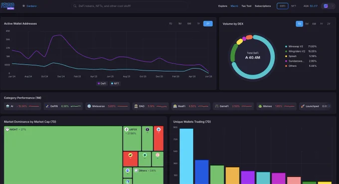The width and height of the screenshot is (339, 184).
Task: Open the Macro menu item
Action: [234, 6]
